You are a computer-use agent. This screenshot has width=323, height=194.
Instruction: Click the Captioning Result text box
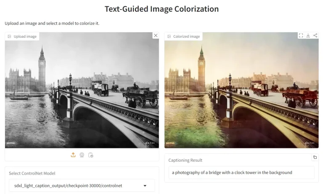[x=241, y=173]
